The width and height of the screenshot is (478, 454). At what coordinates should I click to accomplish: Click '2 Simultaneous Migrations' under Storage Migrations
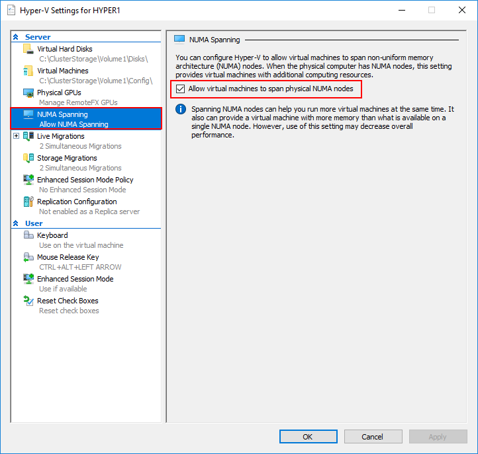81,168
